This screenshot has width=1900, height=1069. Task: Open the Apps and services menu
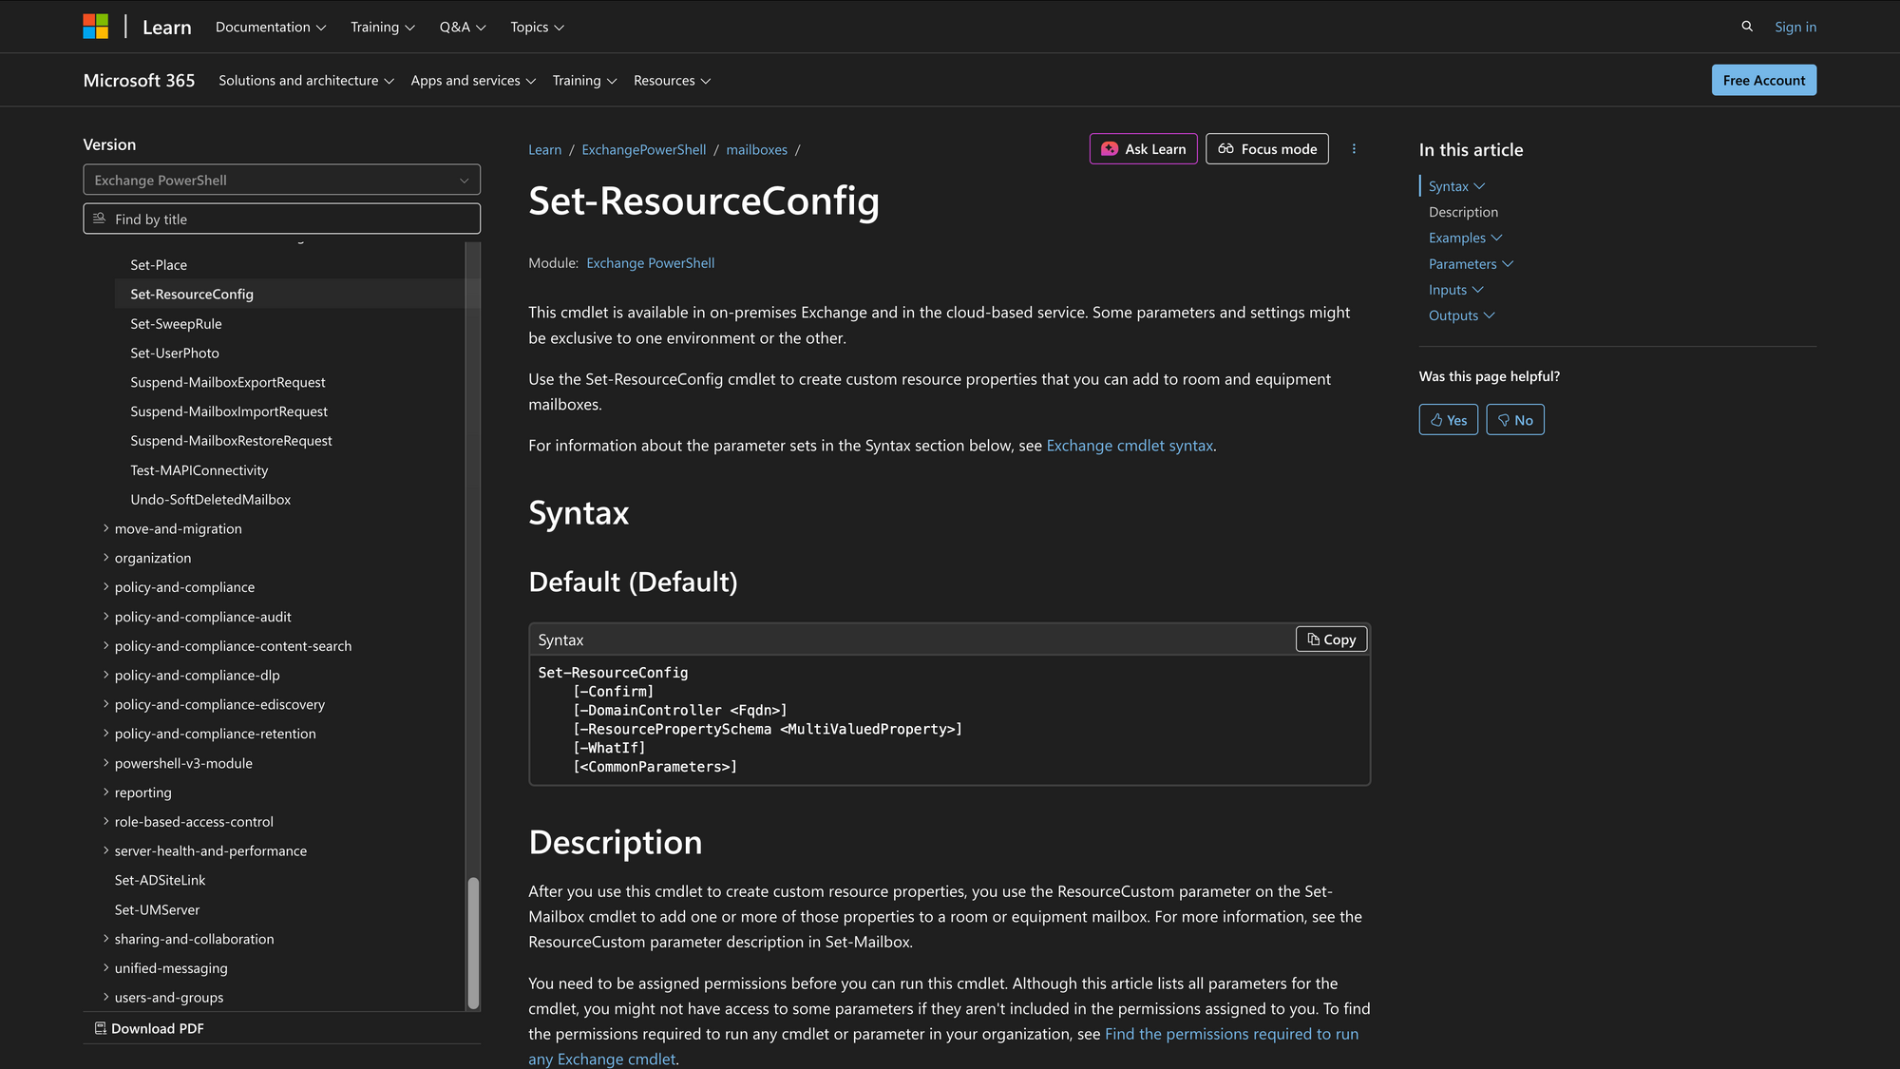[473, 80]
